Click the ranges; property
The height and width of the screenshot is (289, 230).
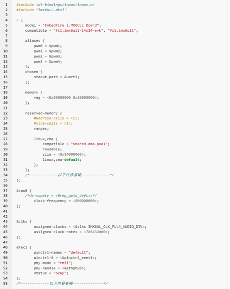[x=41, y=129]
